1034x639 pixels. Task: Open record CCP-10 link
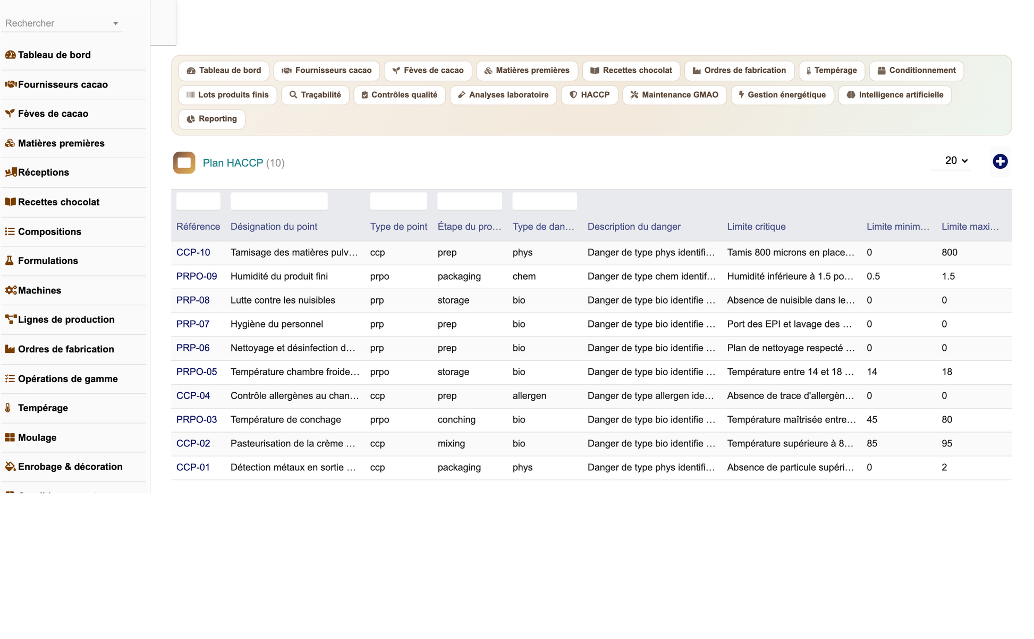coord(193,253)
